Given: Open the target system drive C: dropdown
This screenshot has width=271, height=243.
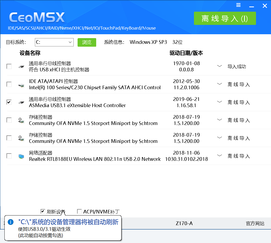Looking at the screenshot, I should tap(70, 42).
